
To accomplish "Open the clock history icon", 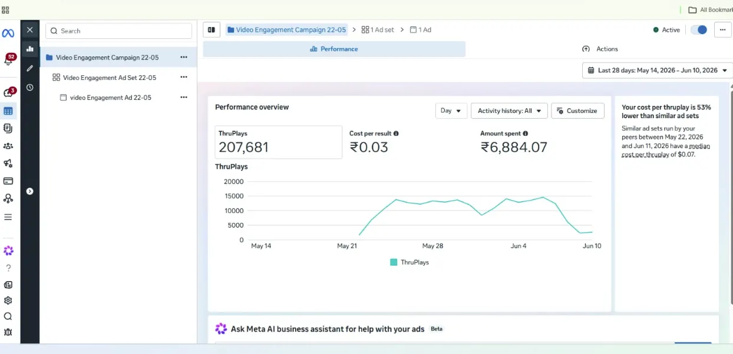I will pyautogui.click(x=30, y=88).
